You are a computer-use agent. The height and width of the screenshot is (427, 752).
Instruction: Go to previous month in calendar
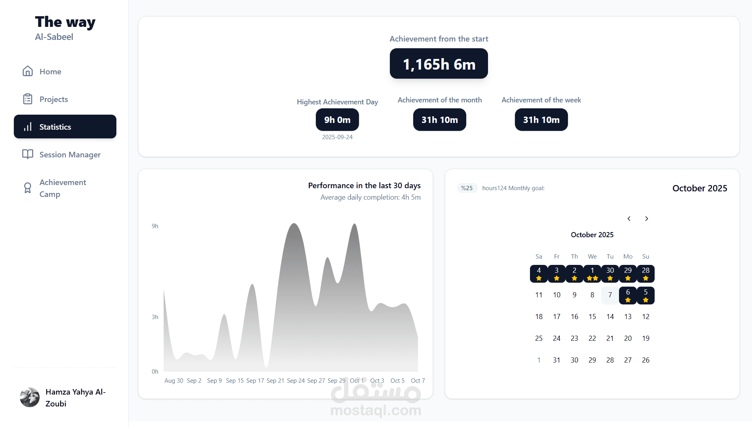point(629,219)
